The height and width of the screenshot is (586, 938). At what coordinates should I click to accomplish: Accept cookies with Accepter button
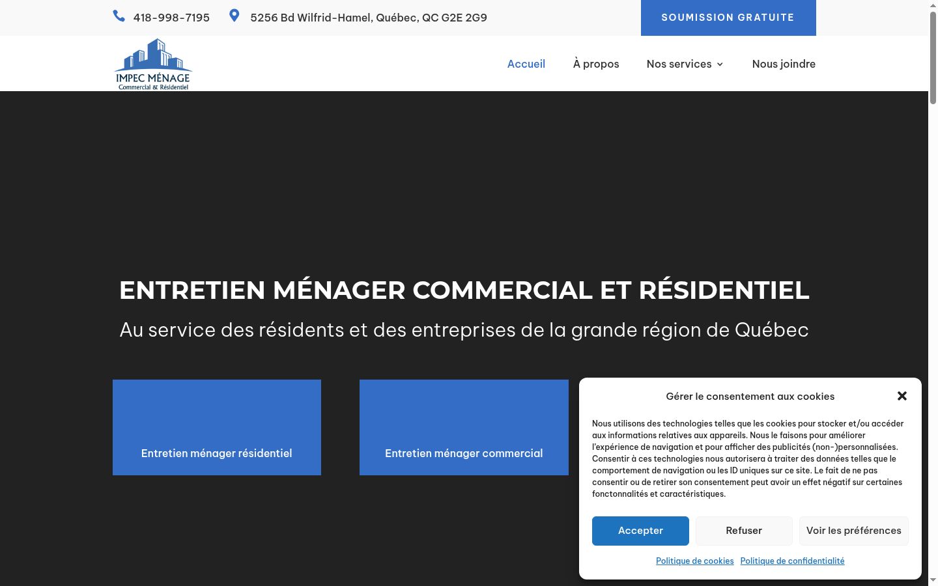click(x=640, y=531)
